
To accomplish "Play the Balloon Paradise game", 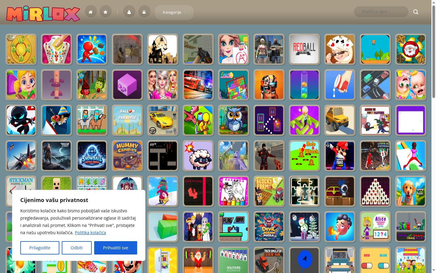I will pyautogui.click(x=127, y=120).
